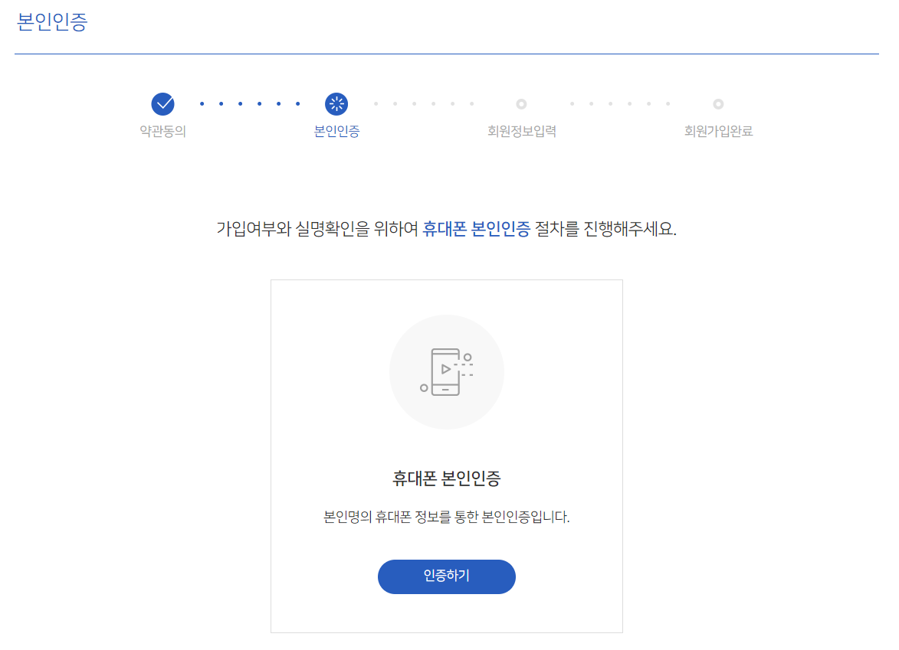Viewport: 899px width, 650px height.
Task: Click the 본인인증 page title heading
Action: tap(52, 21)
